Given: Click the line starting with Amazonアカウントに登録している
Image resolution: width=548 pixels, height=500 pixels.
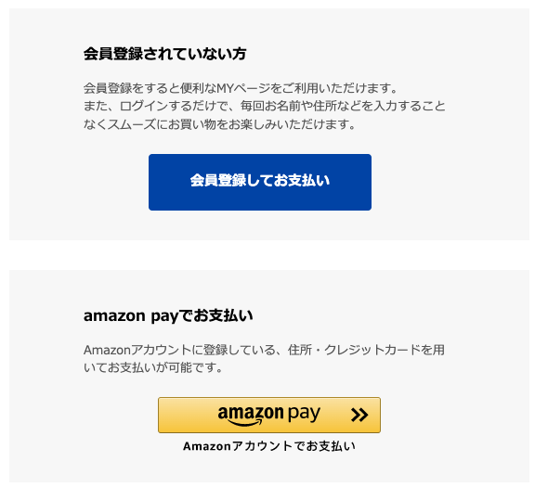Looking at the screenshot, I should pyautogui.click(x=264, y=350).
